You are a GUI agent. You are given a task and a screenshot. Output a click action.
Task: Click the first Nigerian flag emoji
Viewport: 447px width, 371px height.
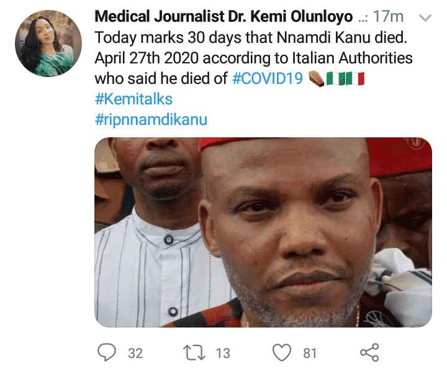(335, 79)
